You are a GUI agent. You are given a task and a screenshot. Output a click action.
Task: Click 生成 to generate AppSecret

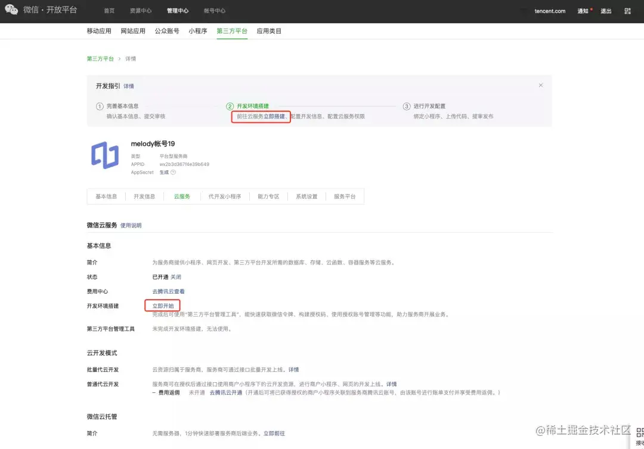pos(165,173)
